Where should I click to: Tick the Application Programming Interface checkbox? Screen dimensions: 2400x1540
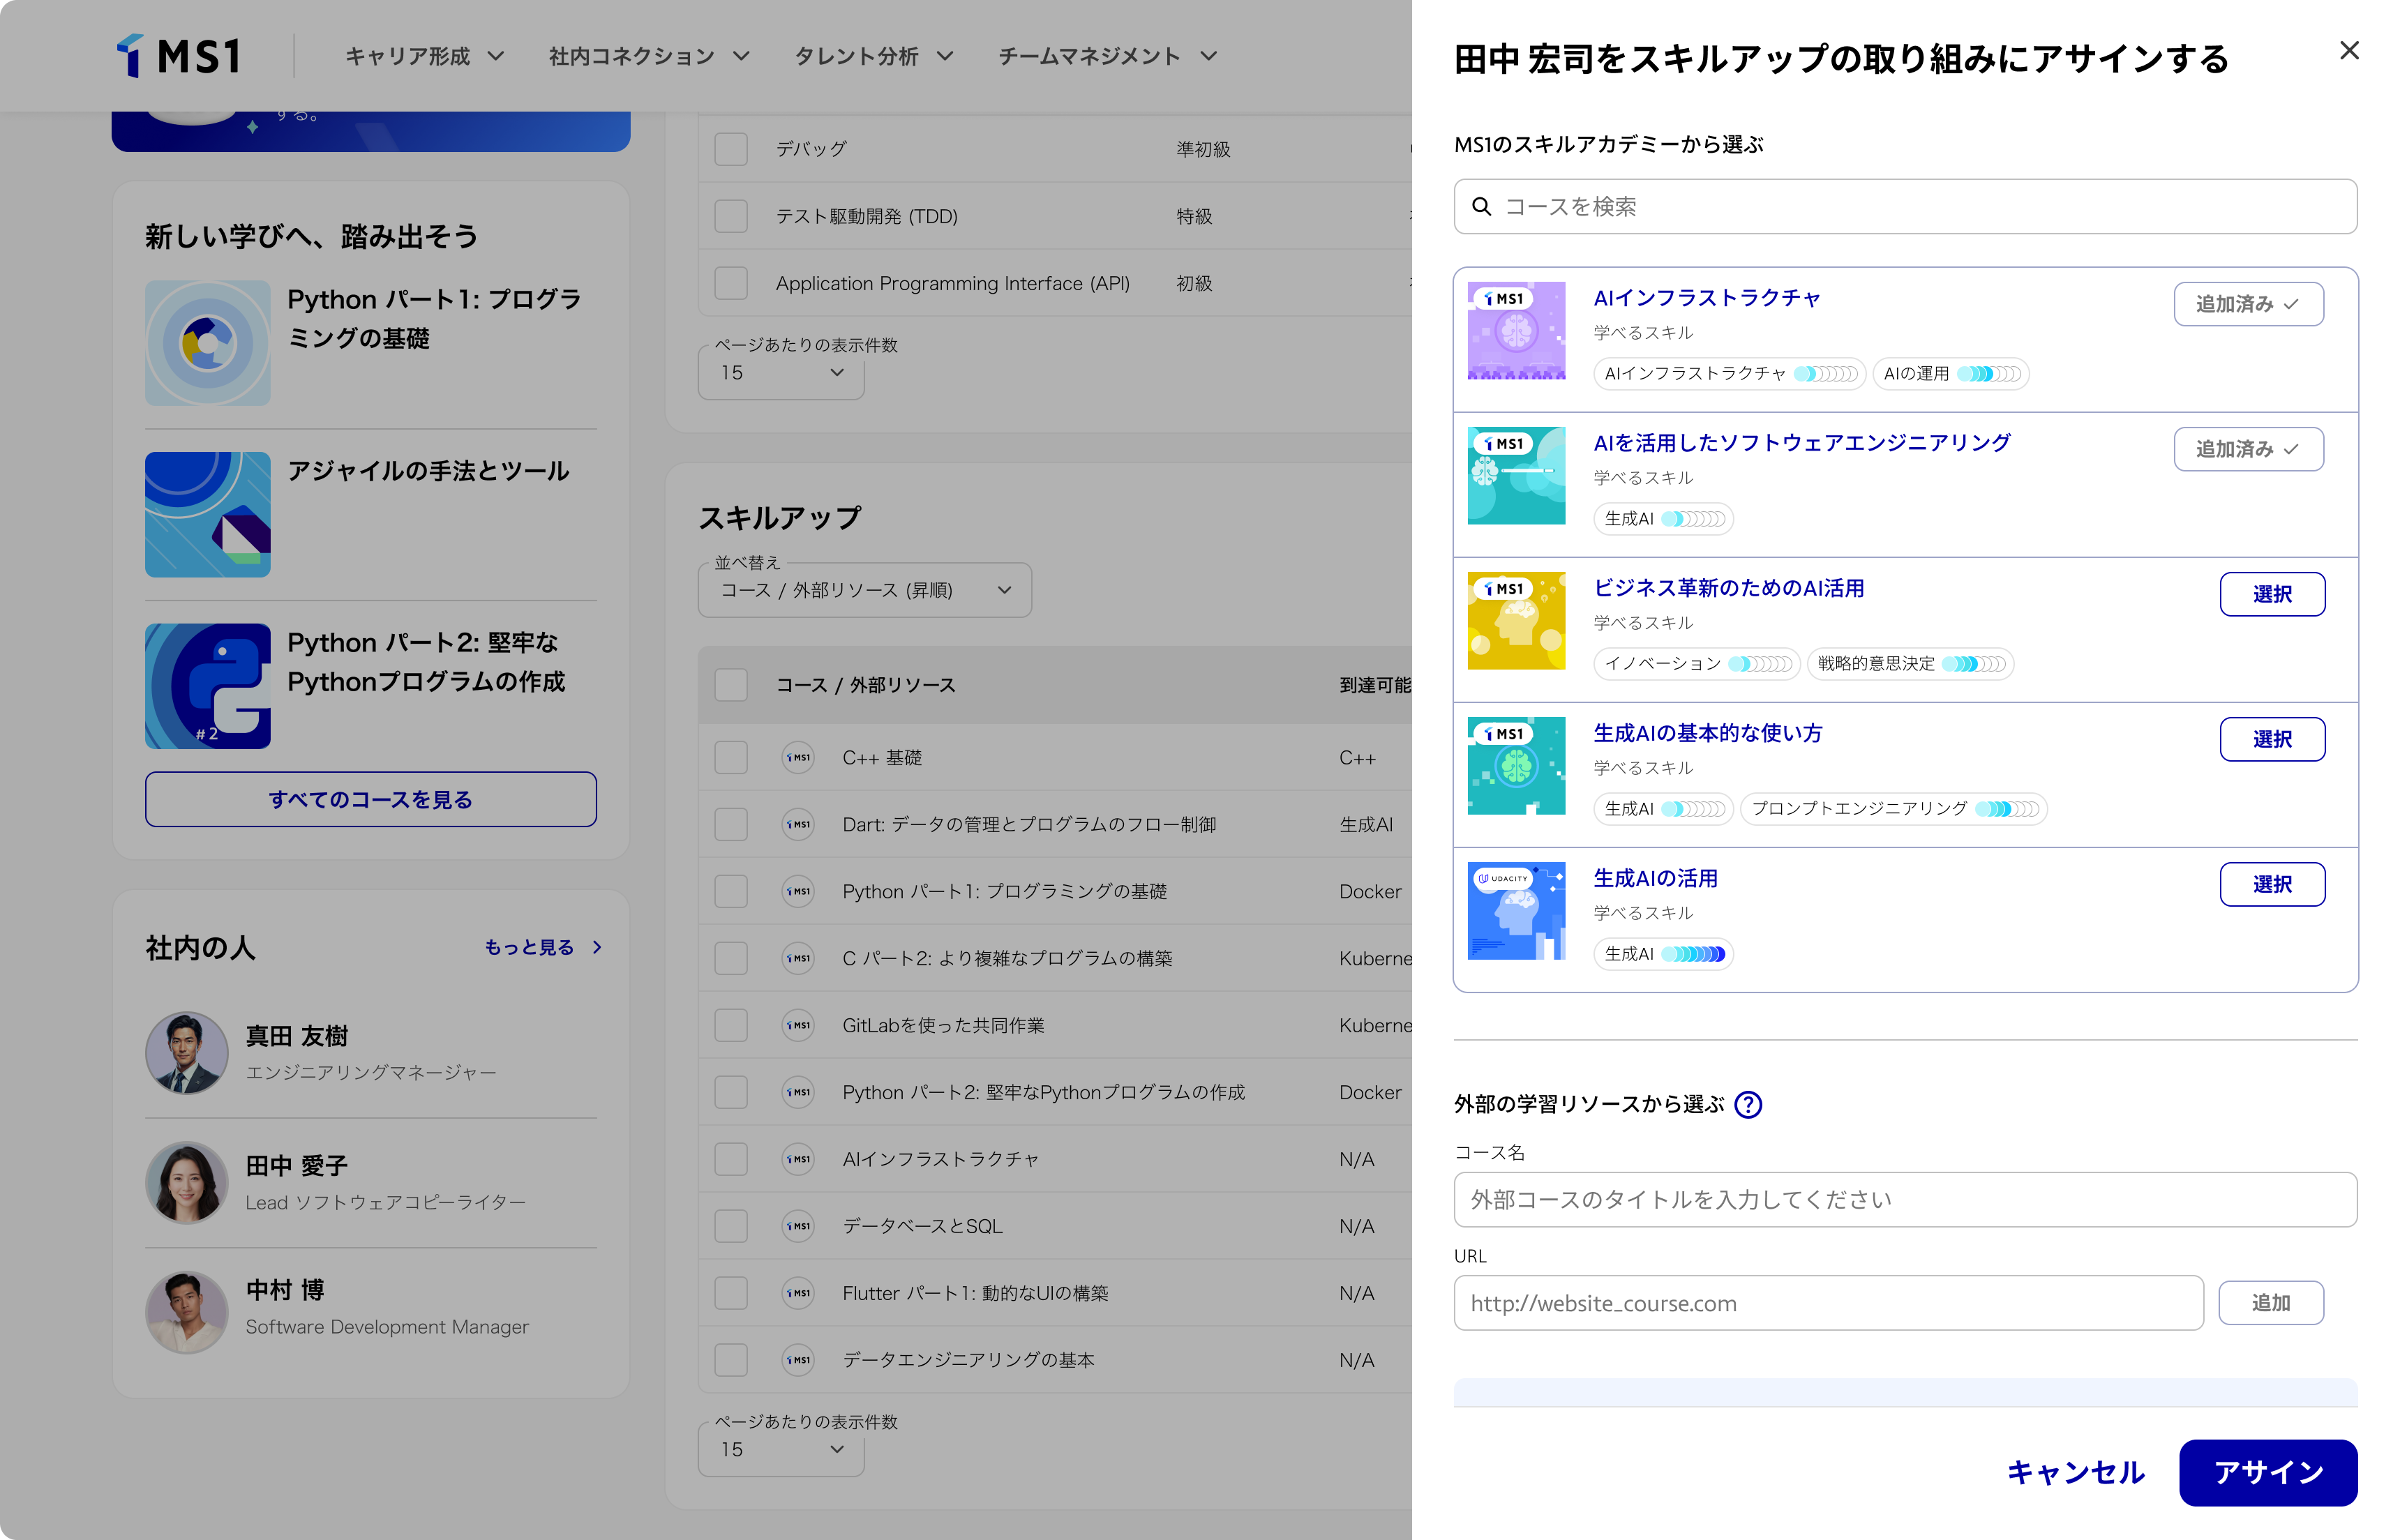coord(731,283)
